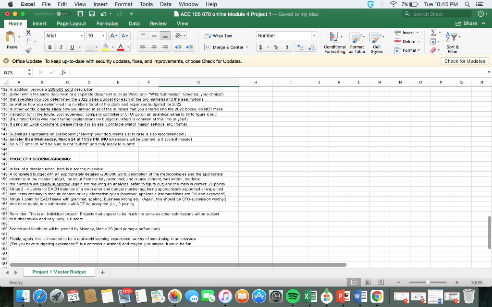
Task: Click AutoSum sigma icon
Action: pos(433,33)
